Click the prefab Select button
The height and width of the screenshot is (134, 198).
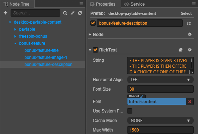pos(186,13)
